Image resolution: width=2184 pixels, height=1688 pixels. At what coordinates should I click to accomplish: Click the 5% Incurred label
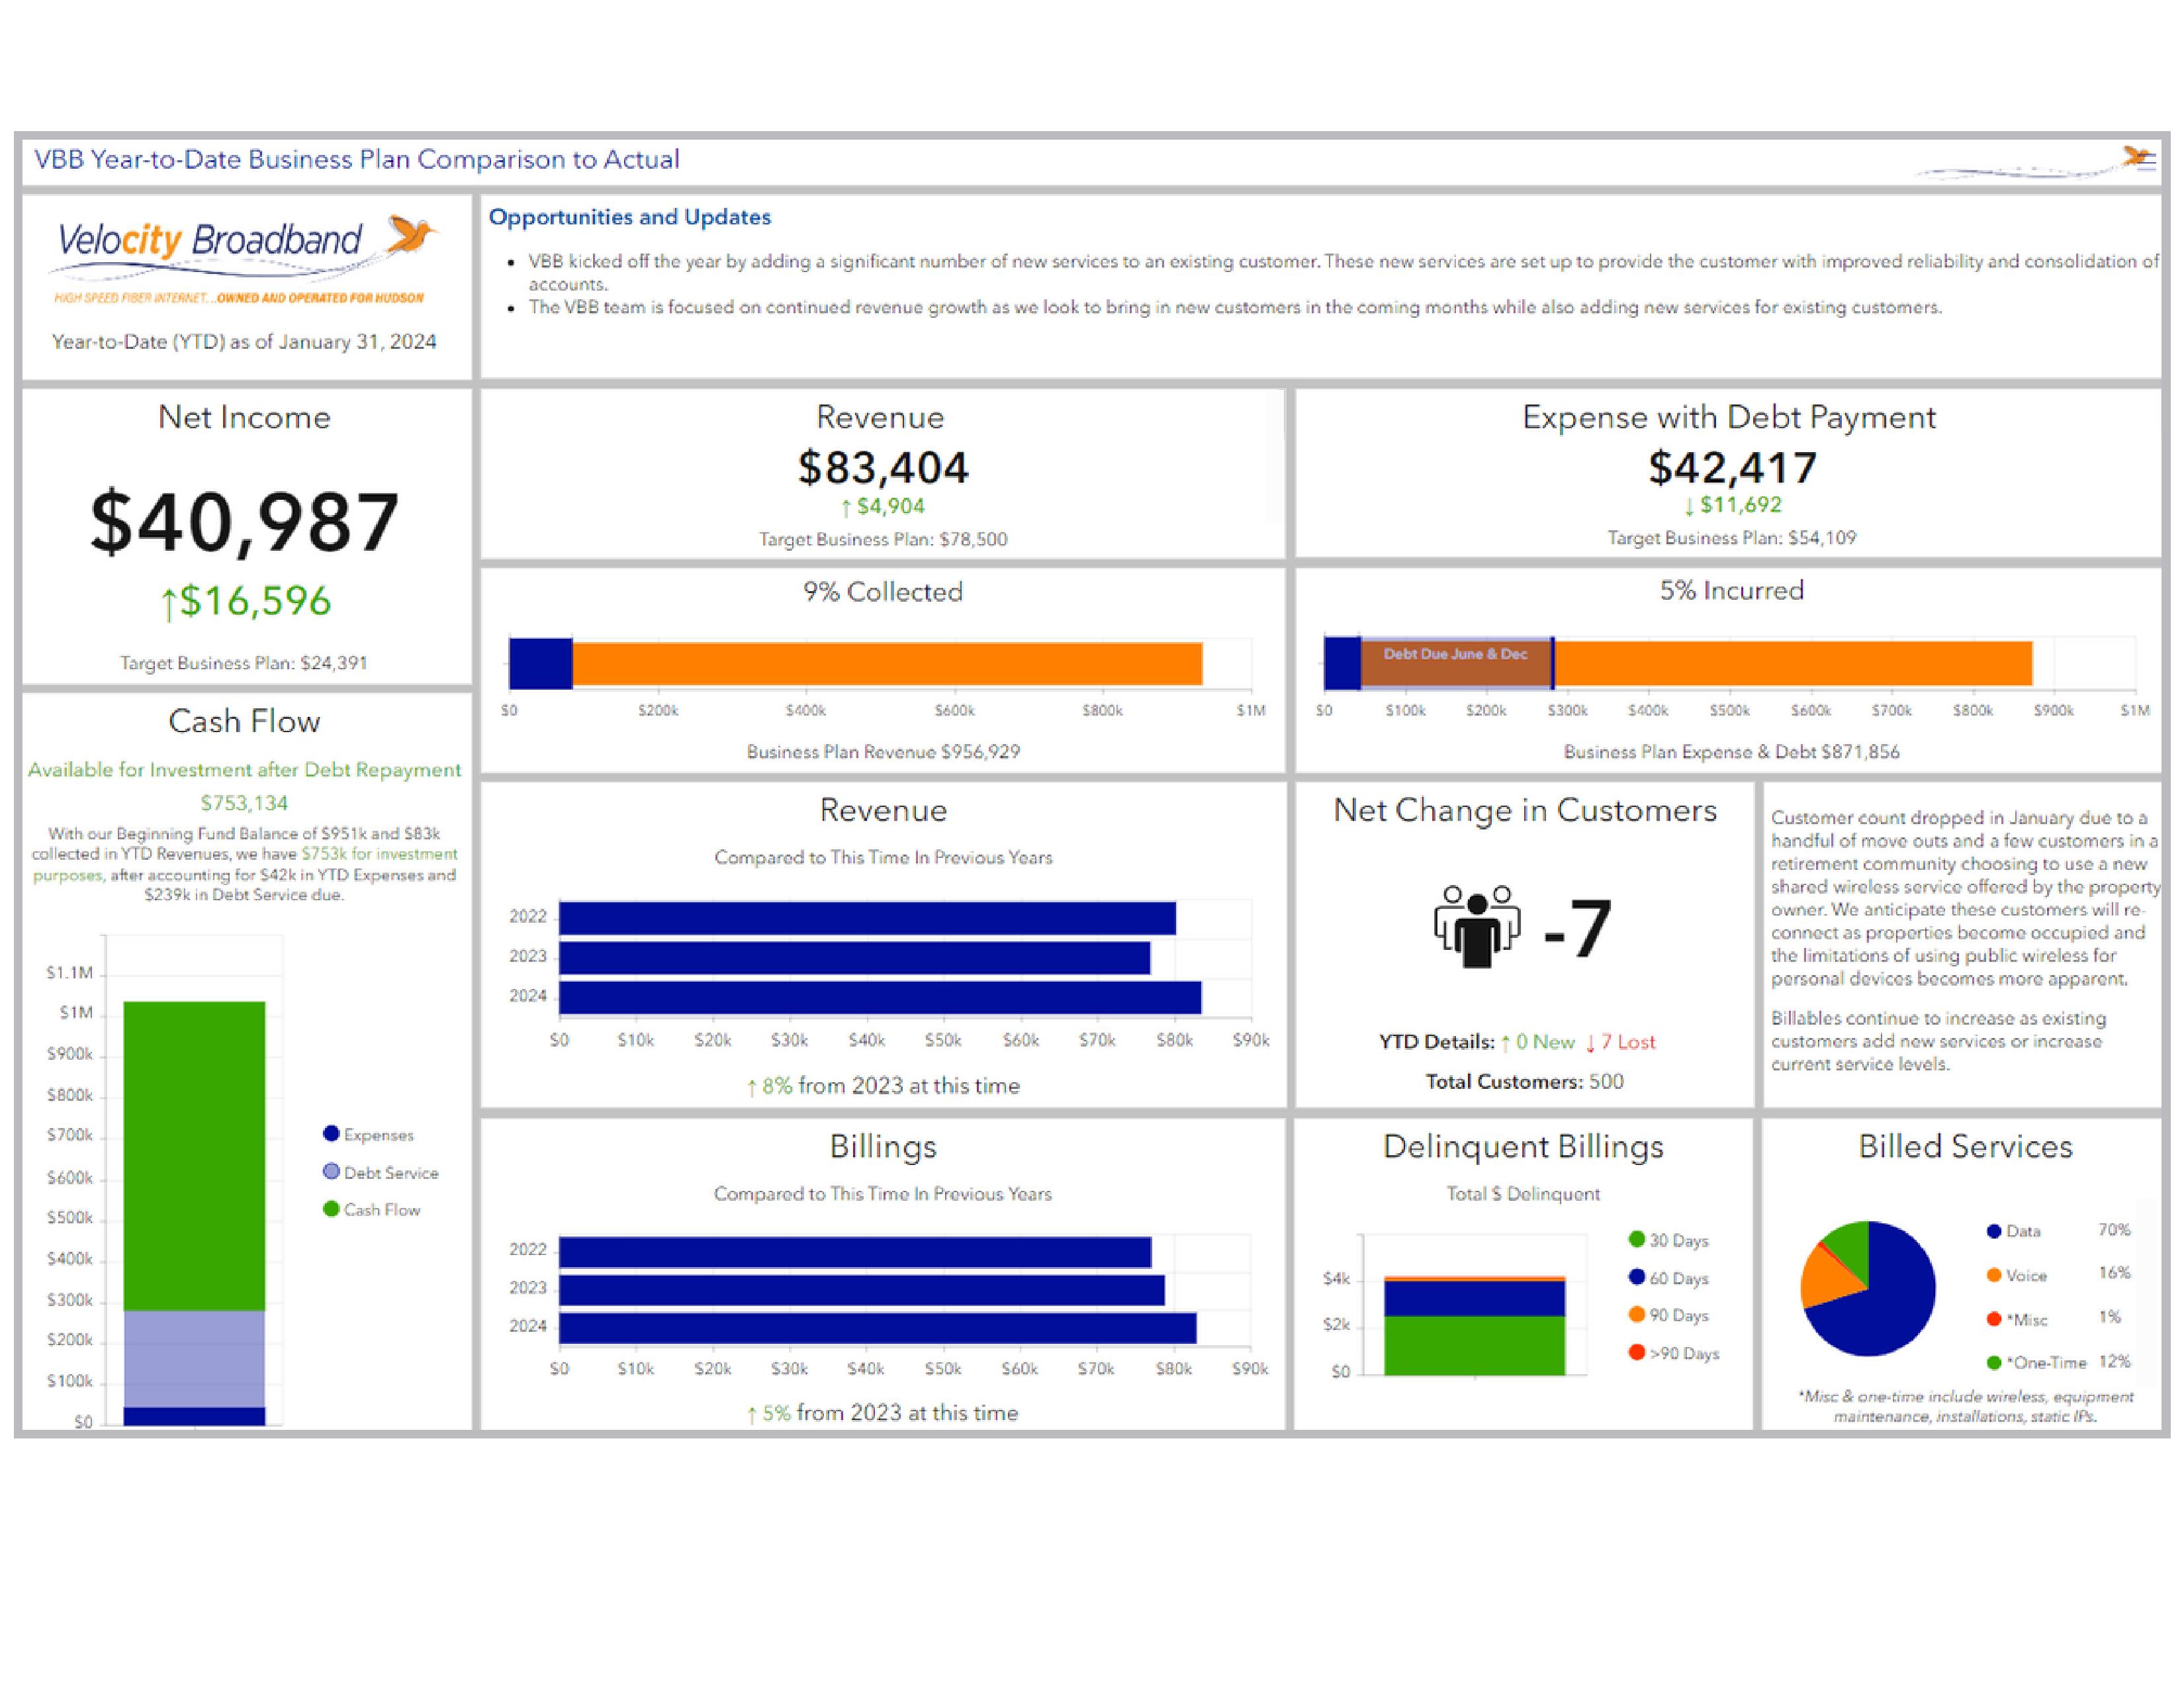tap(1732, 590)
